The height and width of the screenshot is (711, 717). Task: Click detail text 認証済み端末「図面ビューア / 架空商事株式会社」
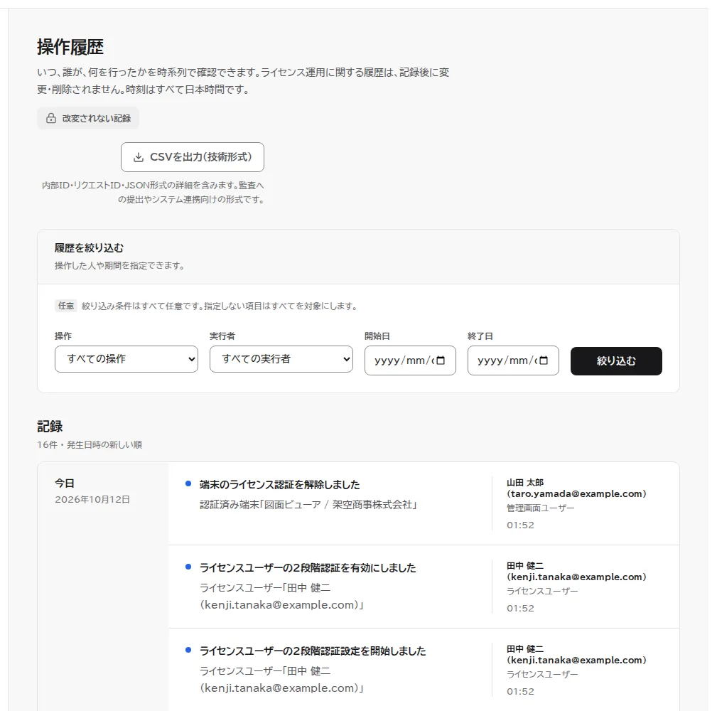tap(308, 505)
